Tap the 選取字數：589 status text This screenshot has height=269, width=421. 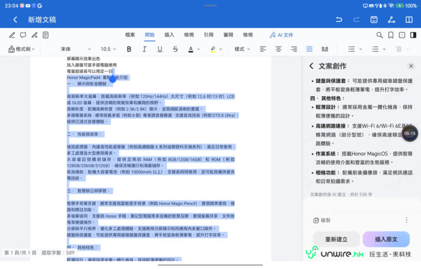[58, 253]
